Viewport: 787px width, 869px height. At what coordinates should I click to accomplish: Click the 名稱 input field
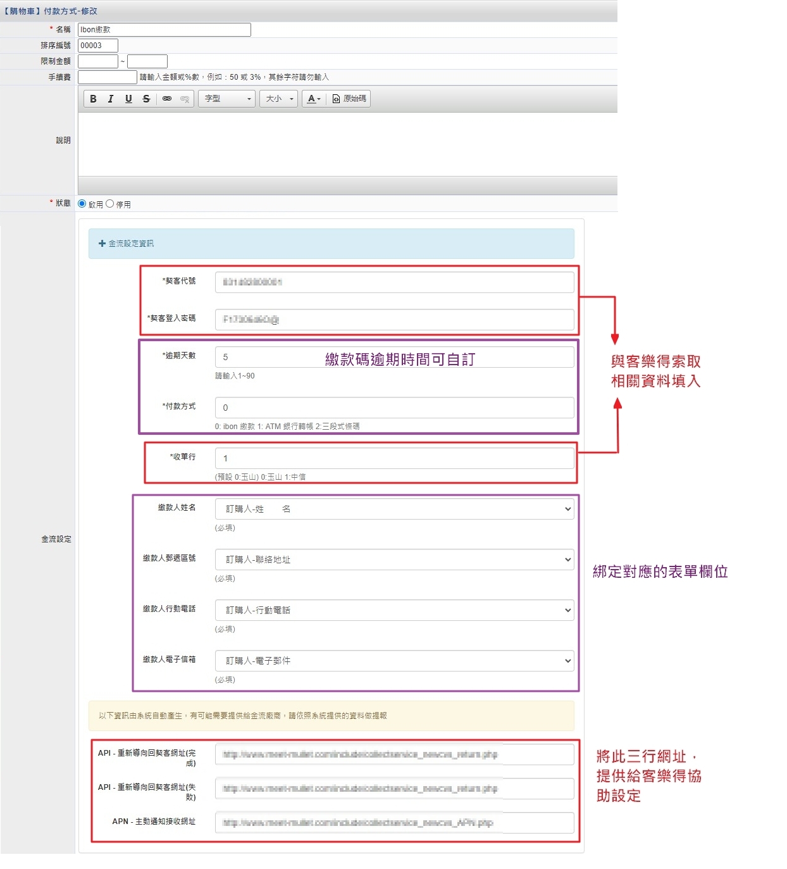164,30
